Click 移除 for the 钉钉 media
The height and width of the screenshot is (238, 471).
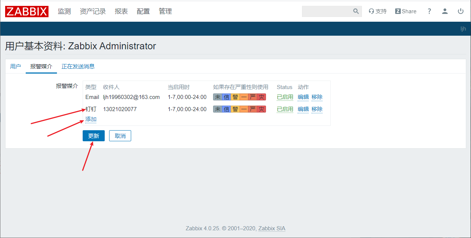tap(317, 109)
